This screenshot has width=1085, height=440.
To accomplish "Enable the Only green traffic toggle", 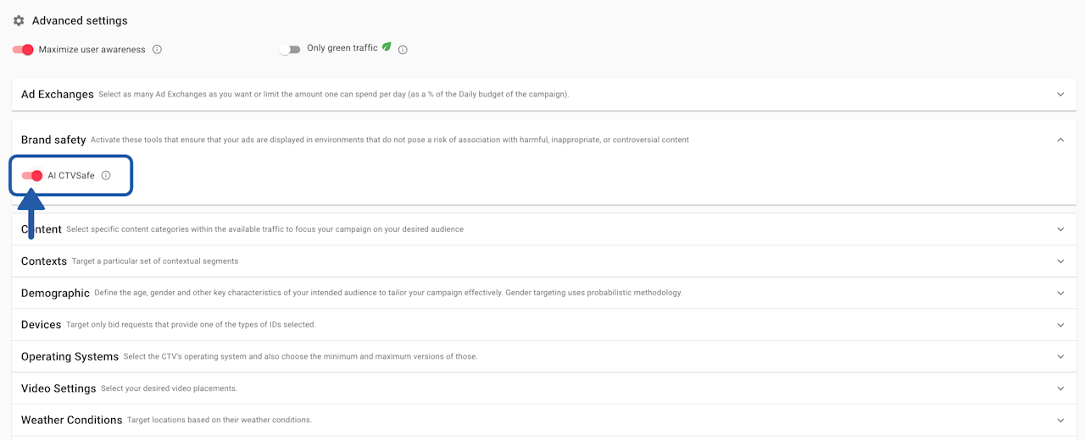I will (x=290, y=49).
